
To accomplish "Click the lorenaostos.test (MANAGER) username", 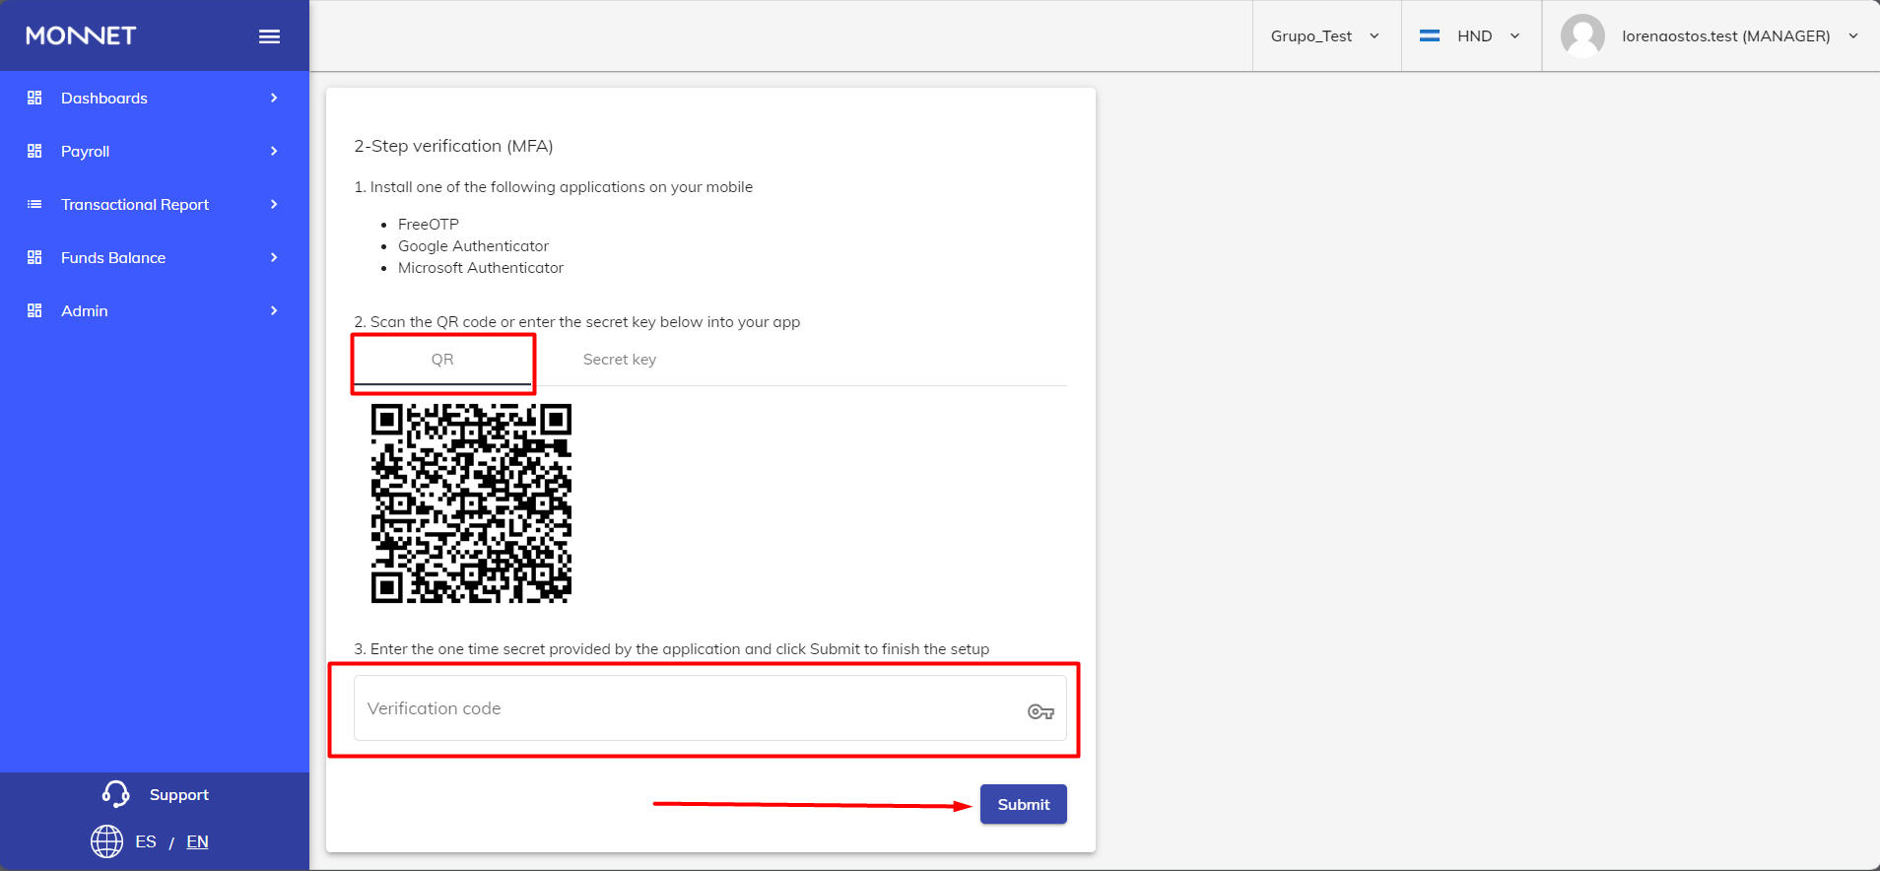I will point(1726,35).
